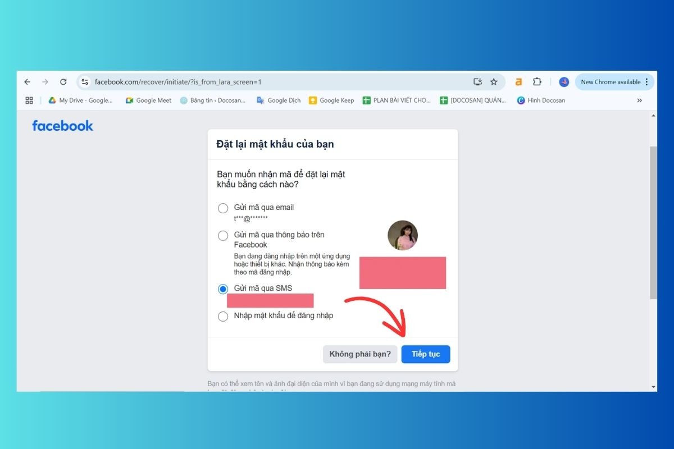Click the 'Đặt lại mật khẩu của bạn' heading
This screenshot has height=449, width=674.
[275, 144]
